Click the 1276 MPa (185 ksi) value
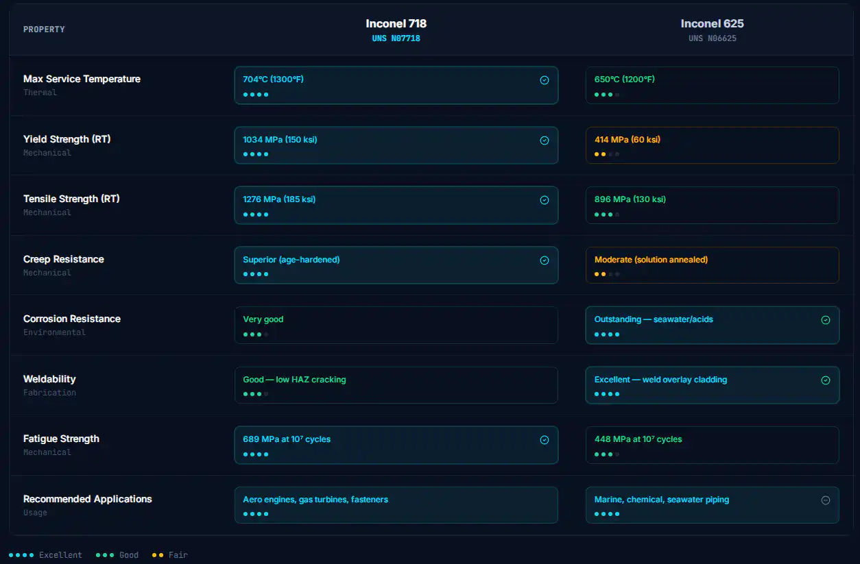 pos(279,199)
